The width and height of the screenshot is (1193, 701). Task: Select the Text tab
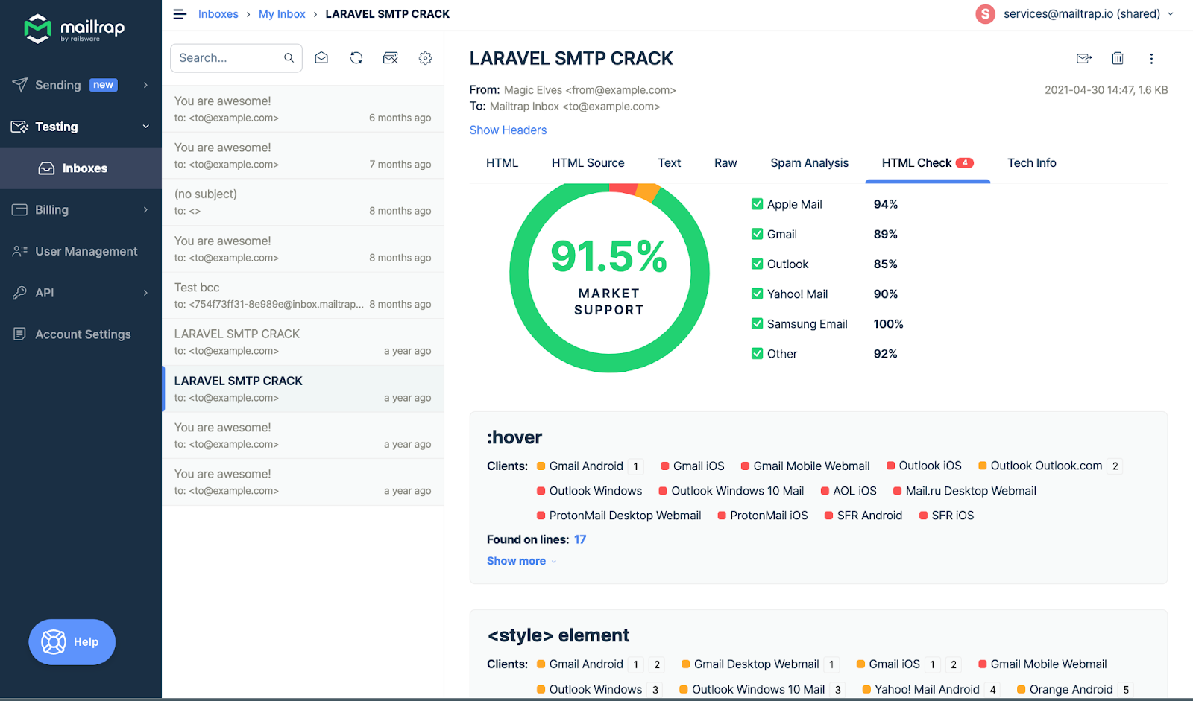coord(669,163)
